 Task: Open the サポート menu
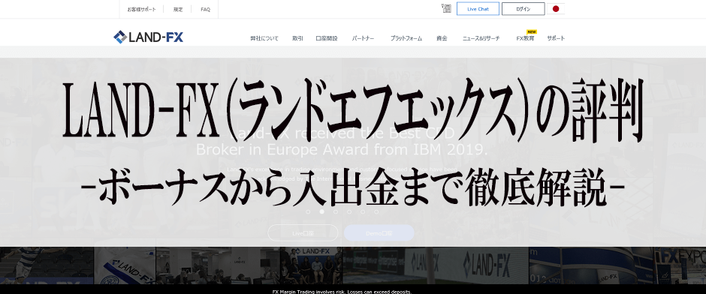point(556,38)
